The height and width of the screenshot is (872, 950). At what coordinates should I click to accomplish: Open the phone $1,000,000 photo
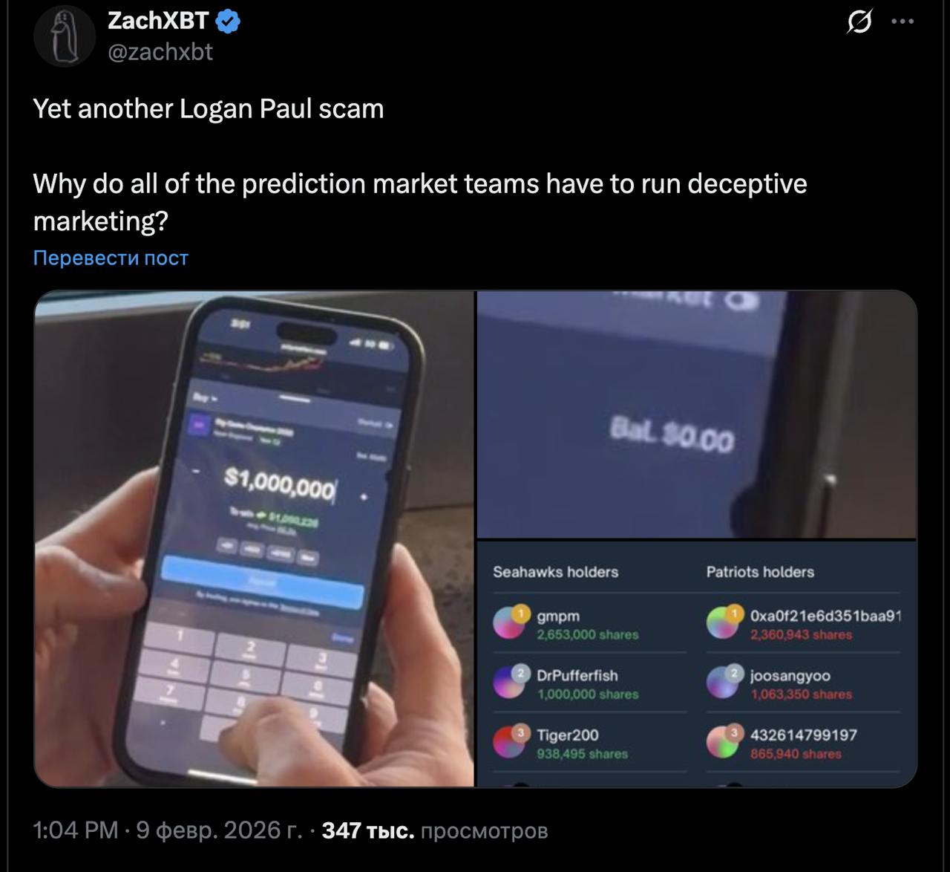click(x=254, y=539)
